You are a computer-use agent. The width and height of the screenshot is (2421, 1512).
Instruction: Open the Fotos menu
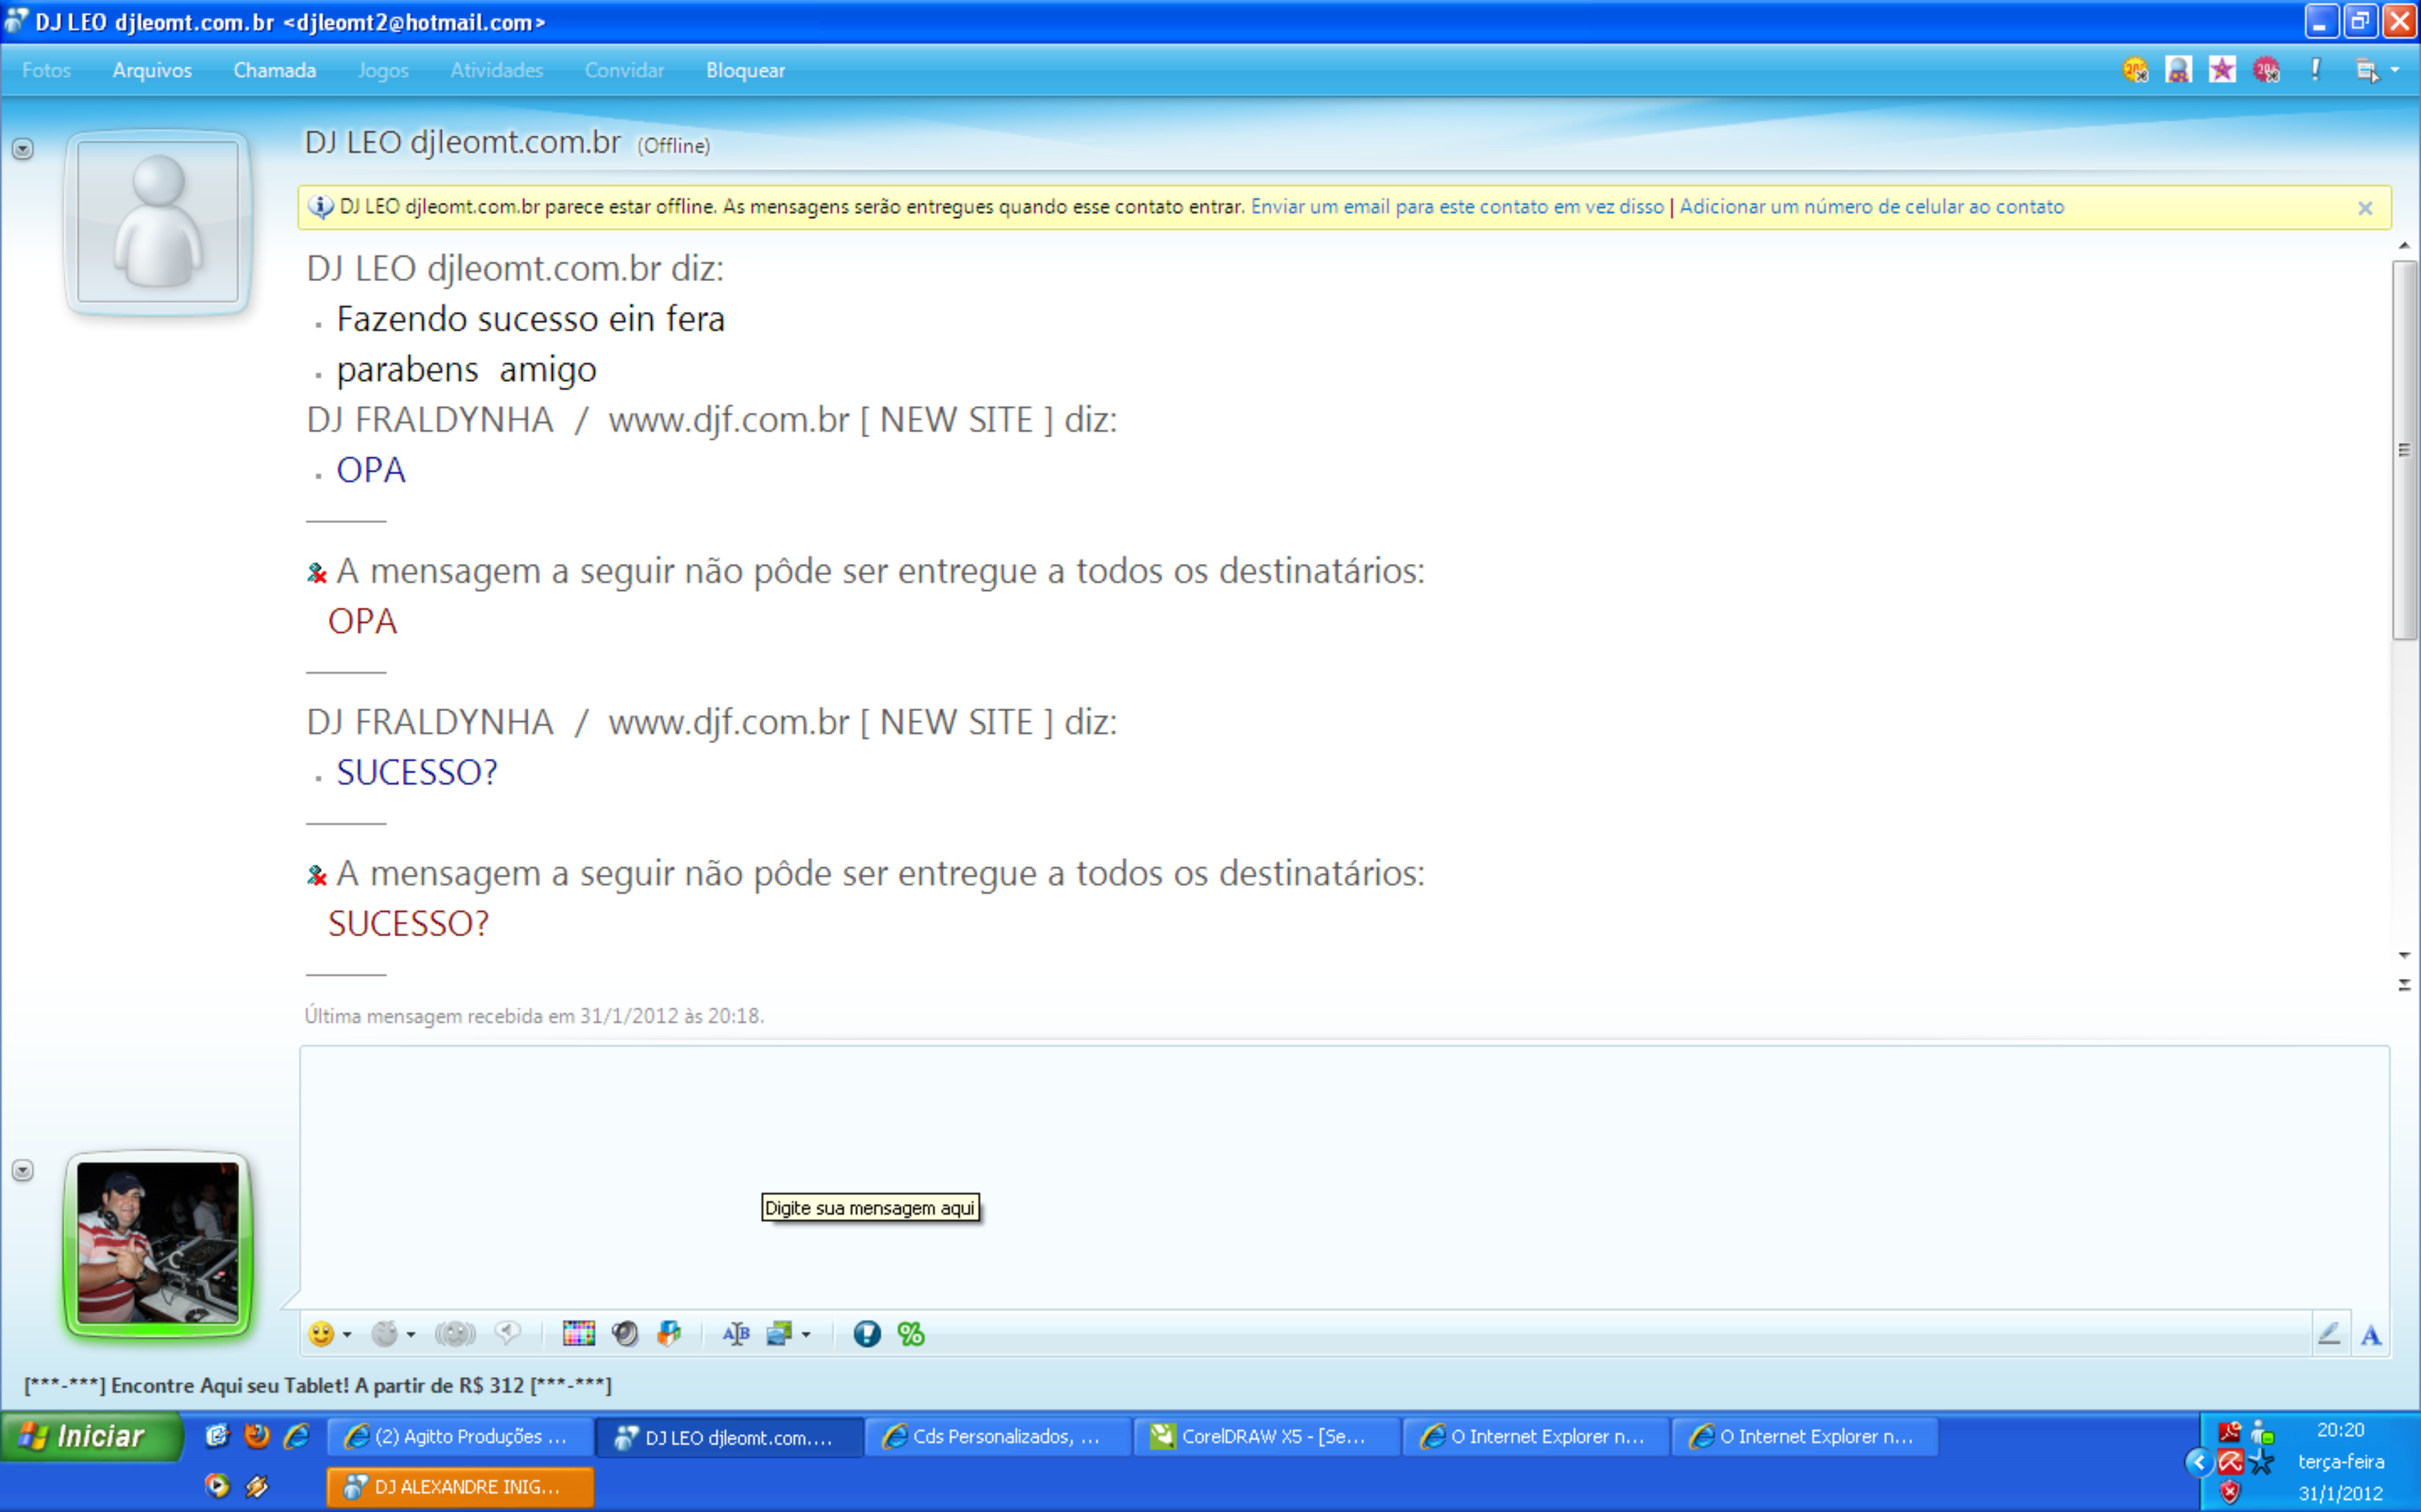coord(46,70)
